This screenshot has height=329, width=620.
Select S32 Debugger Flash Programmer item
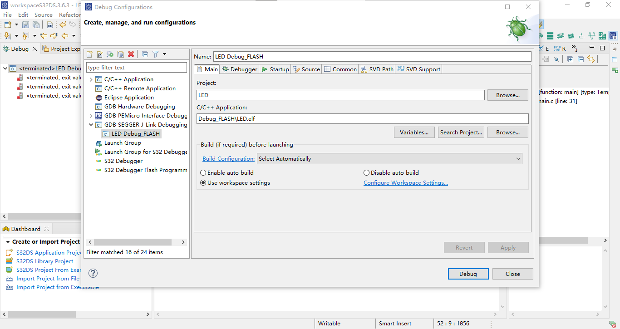[x=141, y=170]
